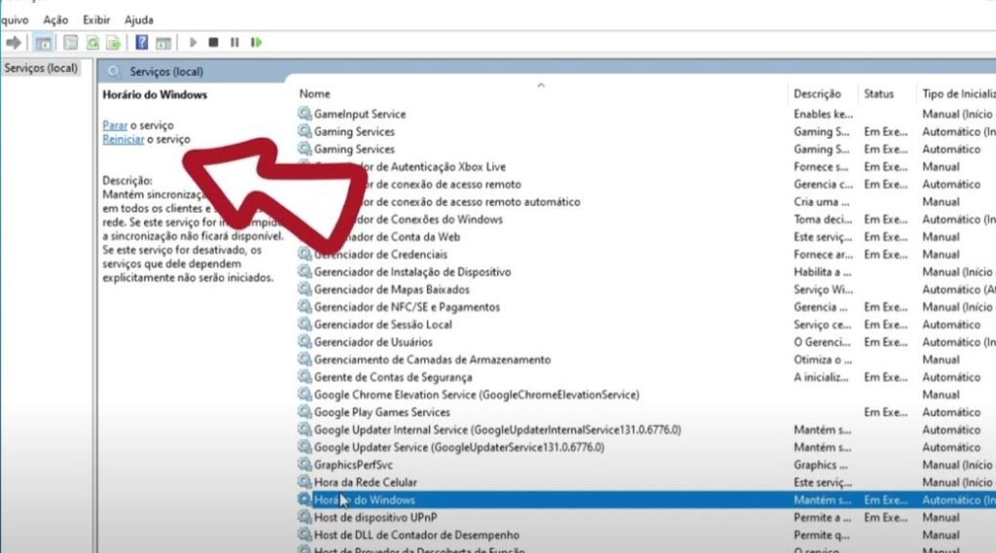
Task: Select Serviços (local) in the console tree
Action: point(41,68)
